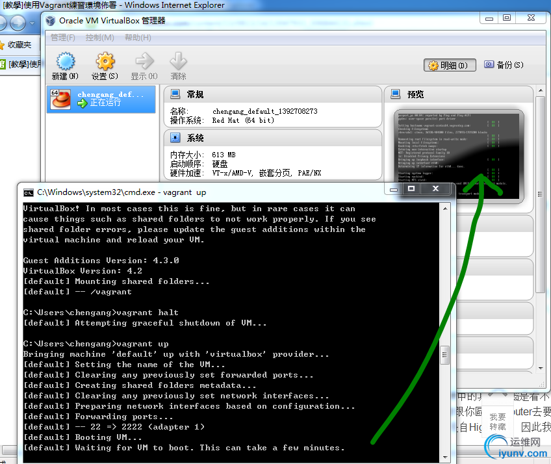Click the Favorites (收藏夹) star button
The image size is (551, 464).
pos(16,45)
